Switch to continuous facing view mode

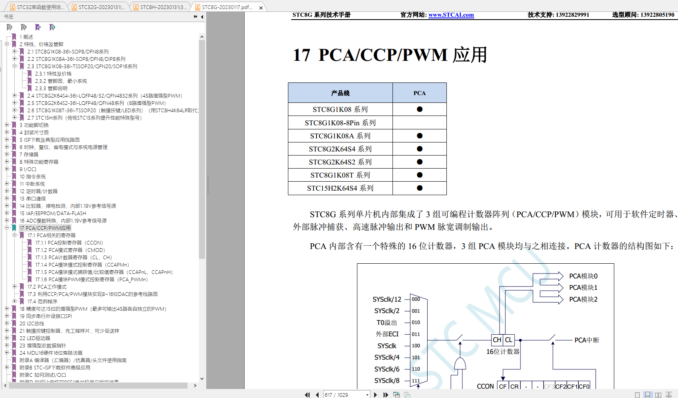(669, 395)
